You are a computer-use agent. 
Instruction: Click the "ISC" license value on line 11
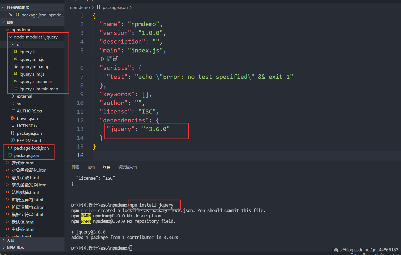(147, 111)
